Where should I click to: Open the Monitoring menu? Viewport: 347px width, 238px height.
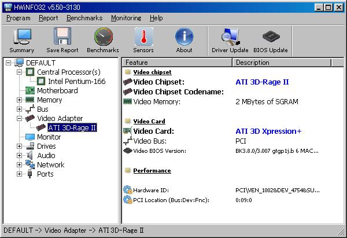(x=126, y=18)
